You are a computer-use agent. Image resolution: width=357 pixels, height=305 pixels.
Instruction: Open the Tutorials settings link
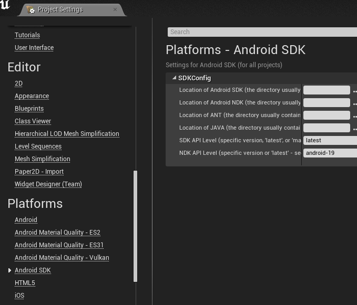click(x=27, y=35)
